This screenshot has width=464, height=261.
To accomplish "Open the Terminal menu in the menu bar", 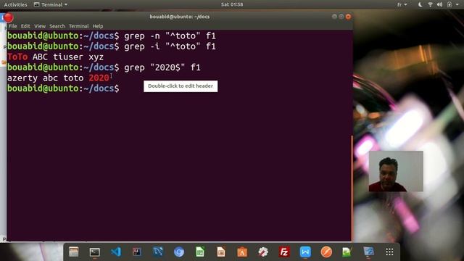I will coord(79,26).
